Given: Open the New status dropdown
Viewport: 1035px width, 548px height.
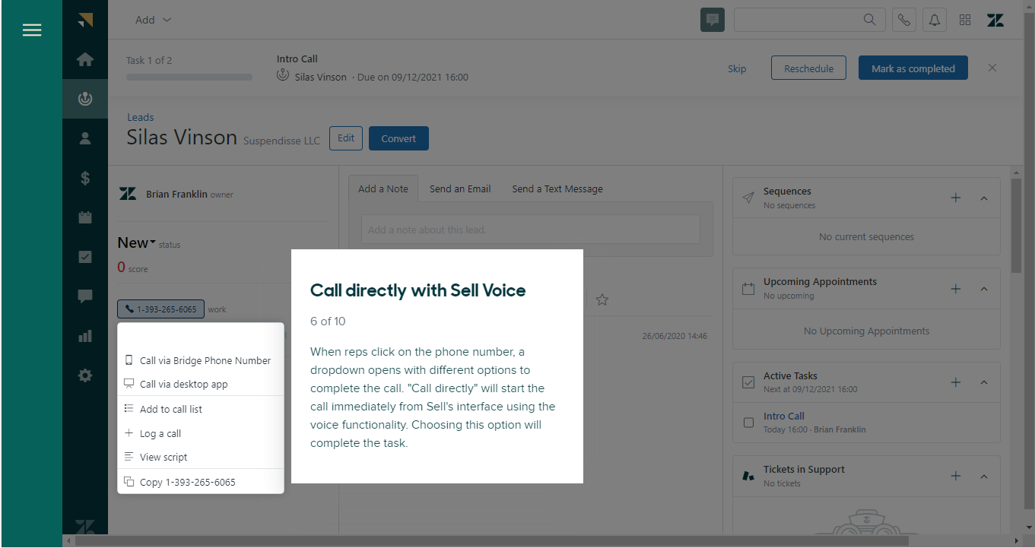Looking at the screenshot, I should tap(136, 242).
